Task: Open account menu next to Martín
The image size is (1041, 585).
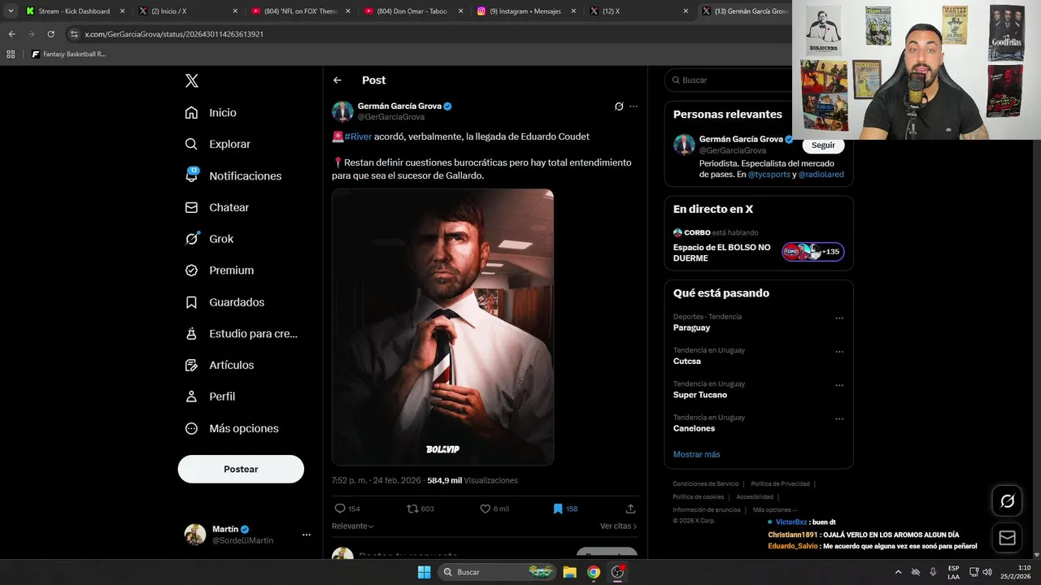Action: [307, 535]
